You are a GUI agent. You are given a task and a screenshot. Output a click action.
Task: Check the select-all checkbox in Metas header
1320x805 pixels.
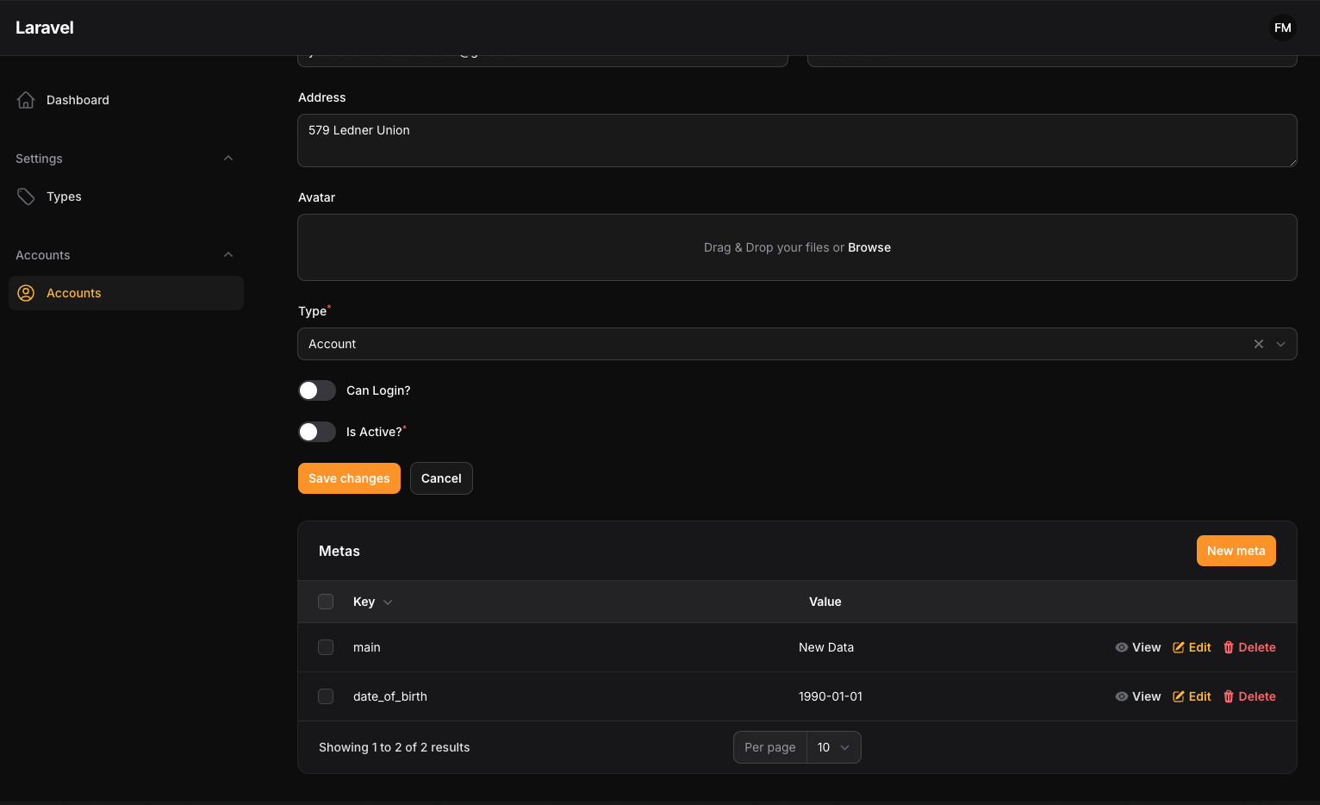(x=326, y=602)
